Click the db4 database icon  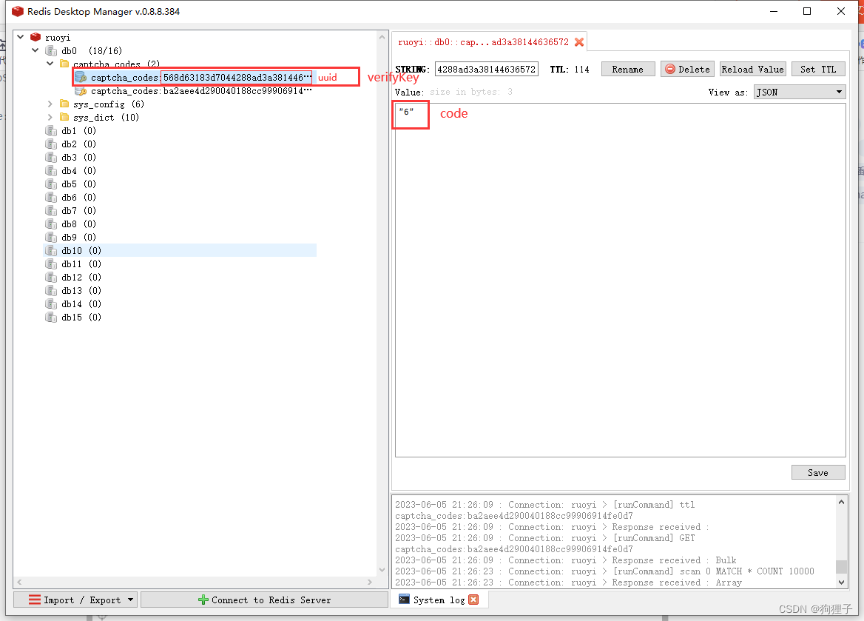pos(51,170)
